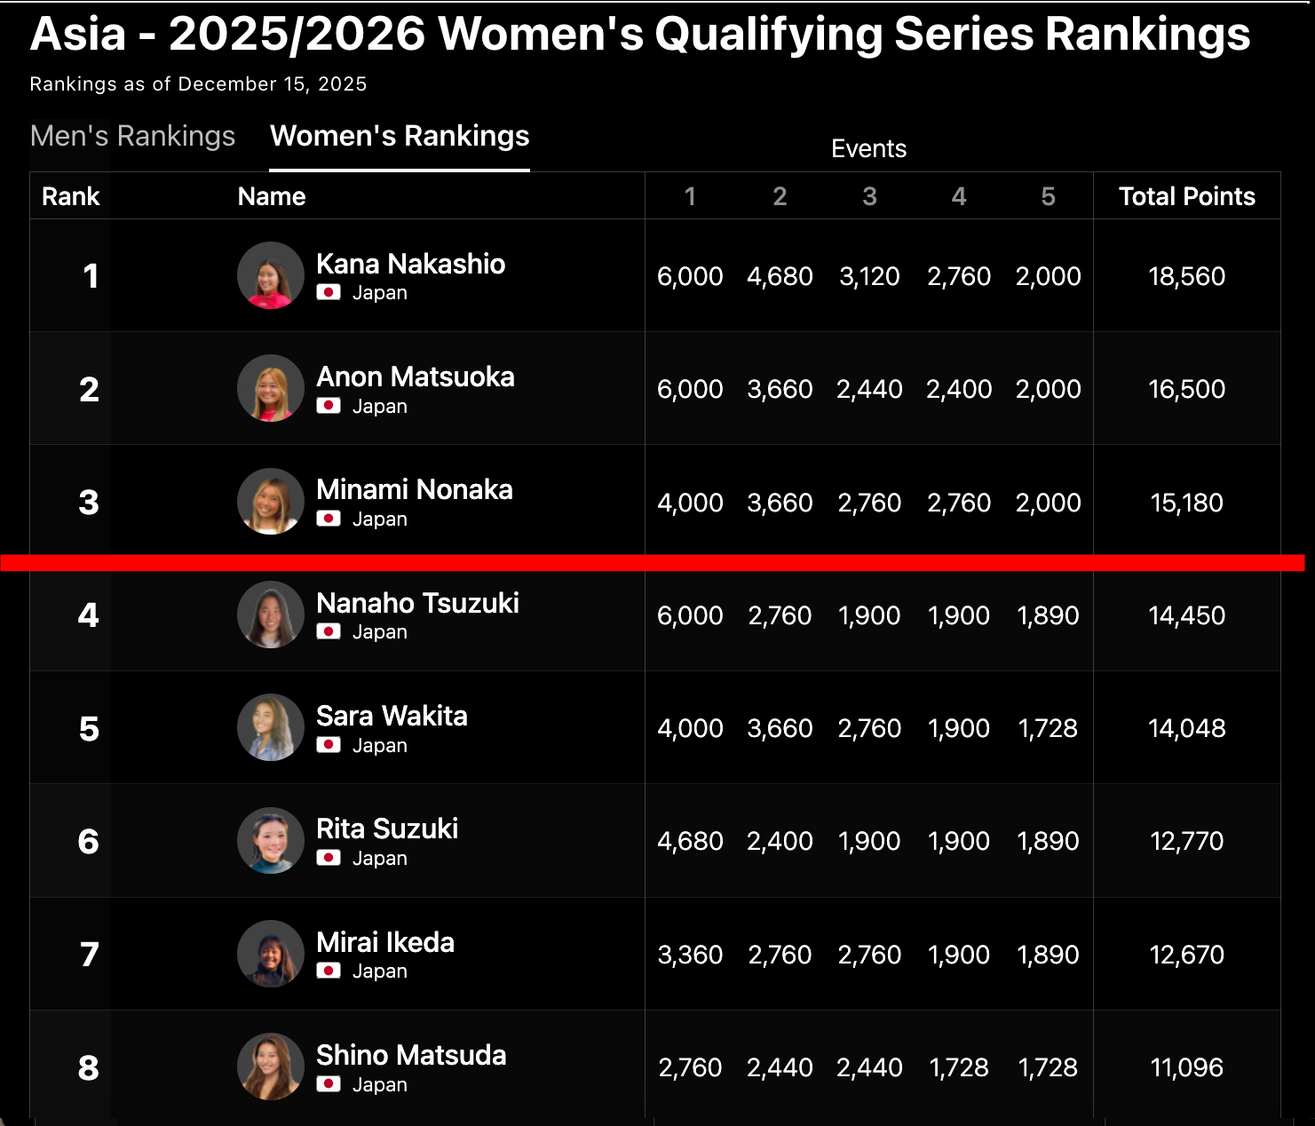Click Kana Nakashio's 18,560 total points
Screen dimensions: 1315x1126
1186,276
